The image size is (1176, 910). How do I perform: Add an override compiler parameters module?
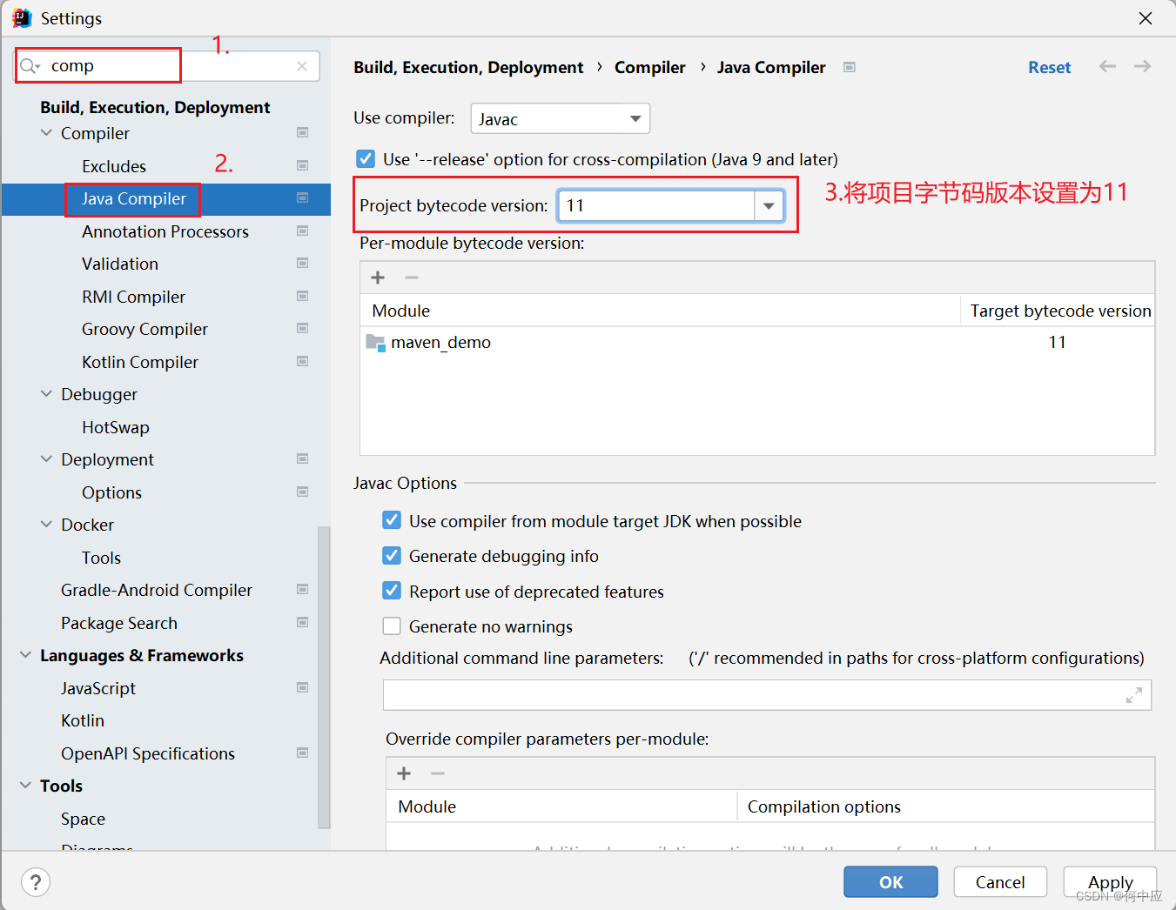pyautogui.click(x=404, y=773)
